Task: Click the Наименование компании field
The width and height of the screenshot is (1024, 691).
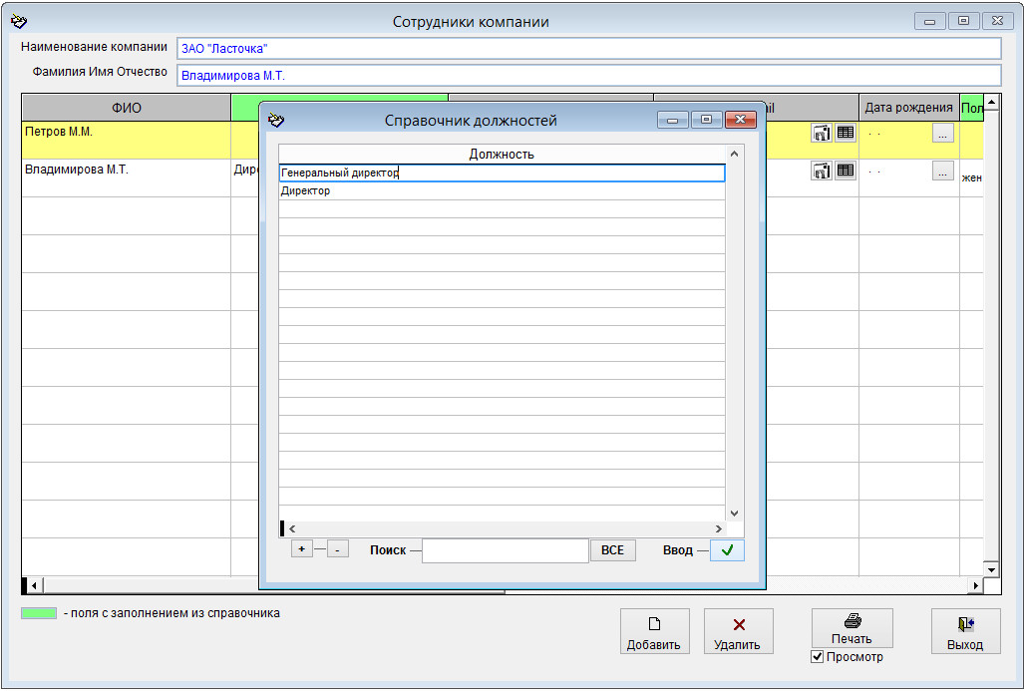Action: click(x=588, y=48)
